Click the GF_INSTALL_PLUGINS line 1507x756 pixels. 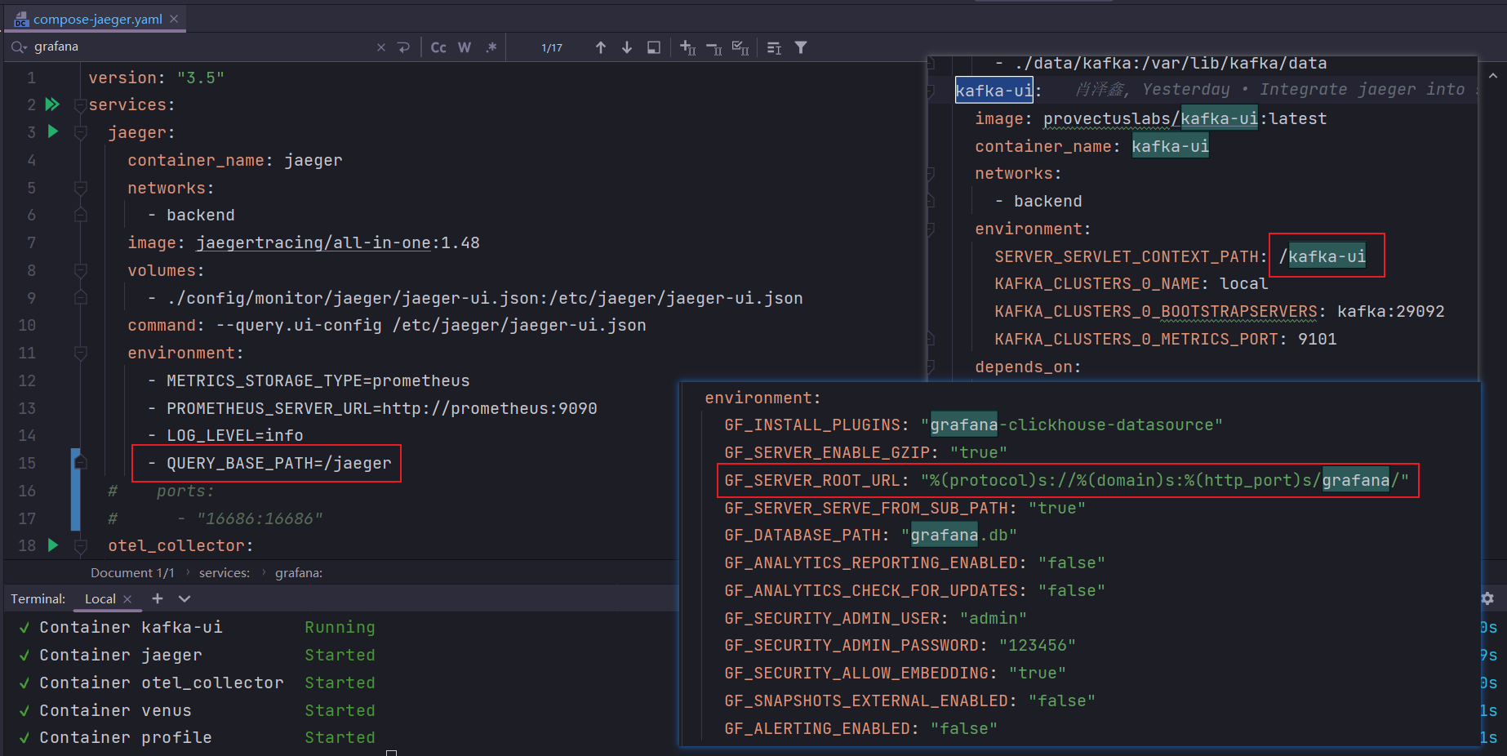(x=973, y=425)
